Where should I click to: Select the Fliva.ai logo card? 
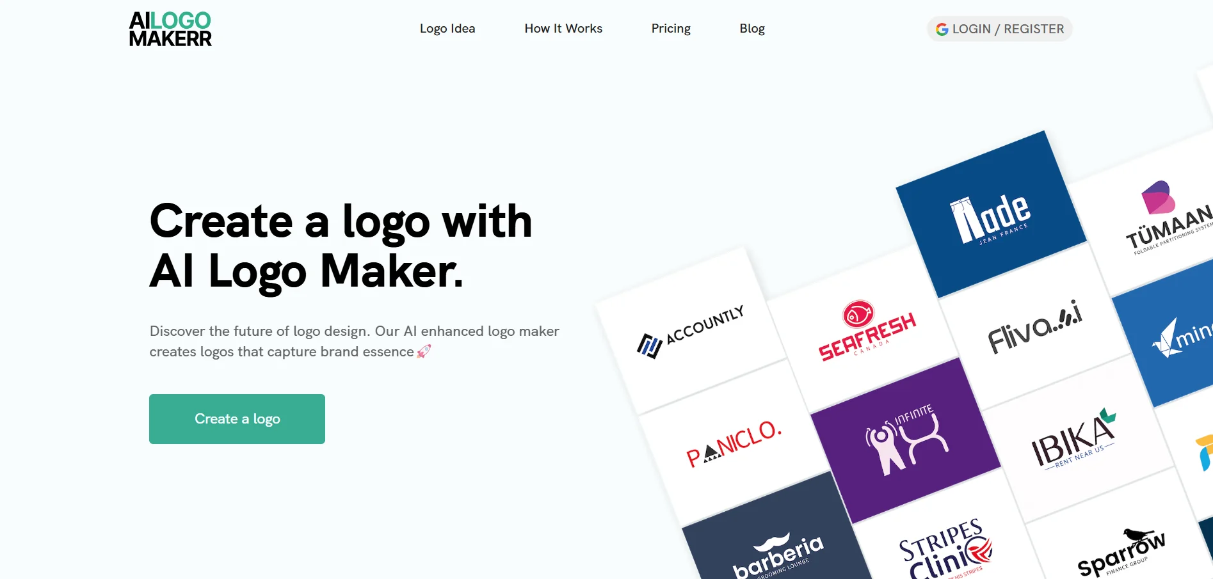[1034, 326]
